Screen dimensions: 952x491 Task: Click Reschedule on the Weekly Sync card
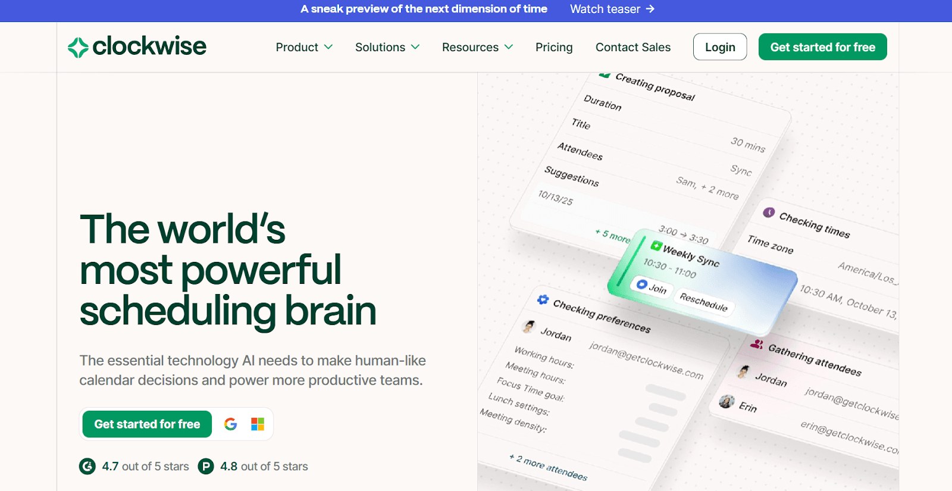point(703,302)
